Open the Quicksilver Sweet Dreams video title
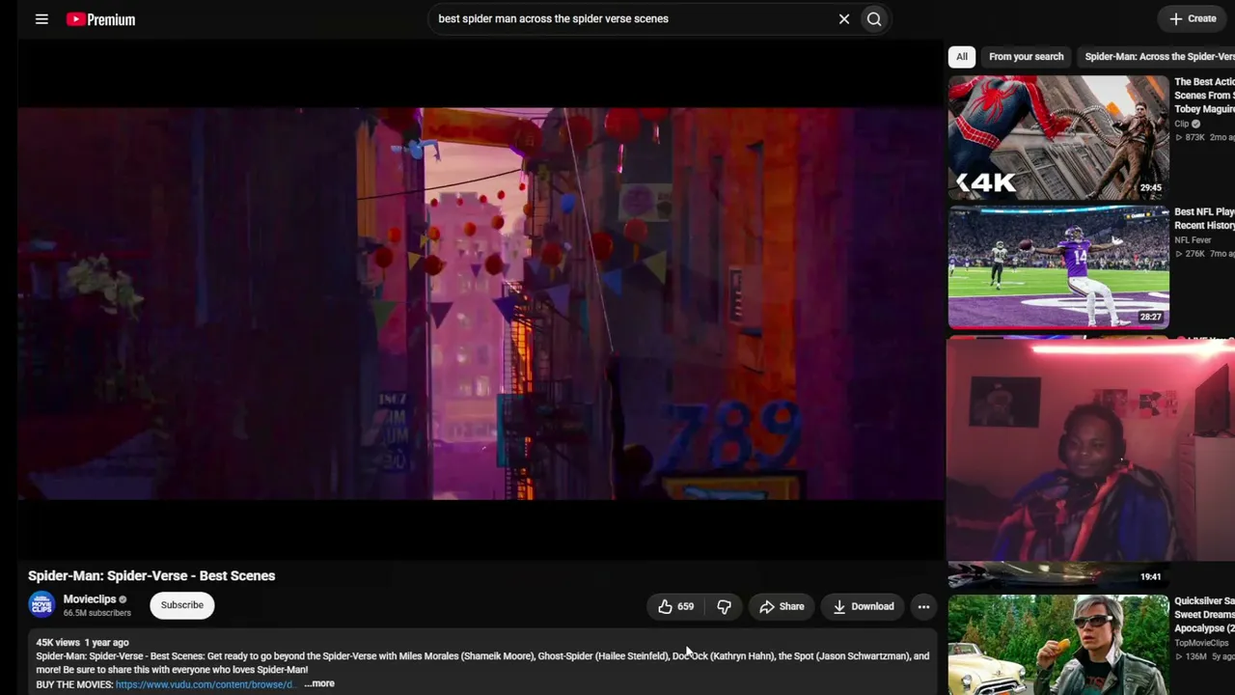 (x=1204, y=614)
